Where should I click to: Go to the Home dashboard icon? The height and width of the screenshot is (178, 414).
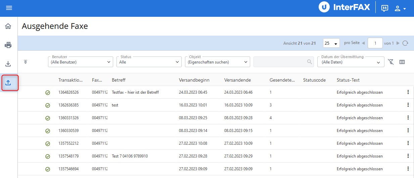tap(8, 26)
